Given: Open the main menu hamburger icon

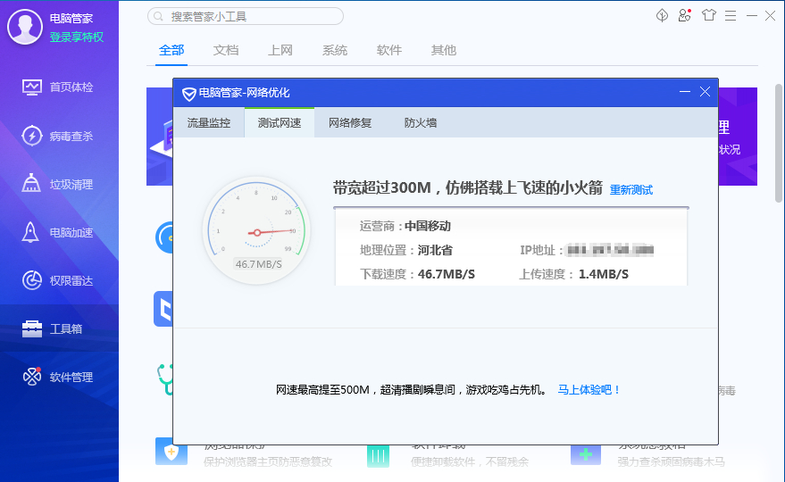Looking at the screenshot, I should pyautogui.click(x=731, y=16).
